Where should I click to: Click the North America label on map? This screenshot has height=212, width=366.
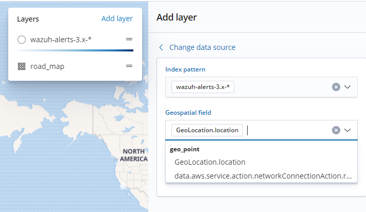point(133,155)
